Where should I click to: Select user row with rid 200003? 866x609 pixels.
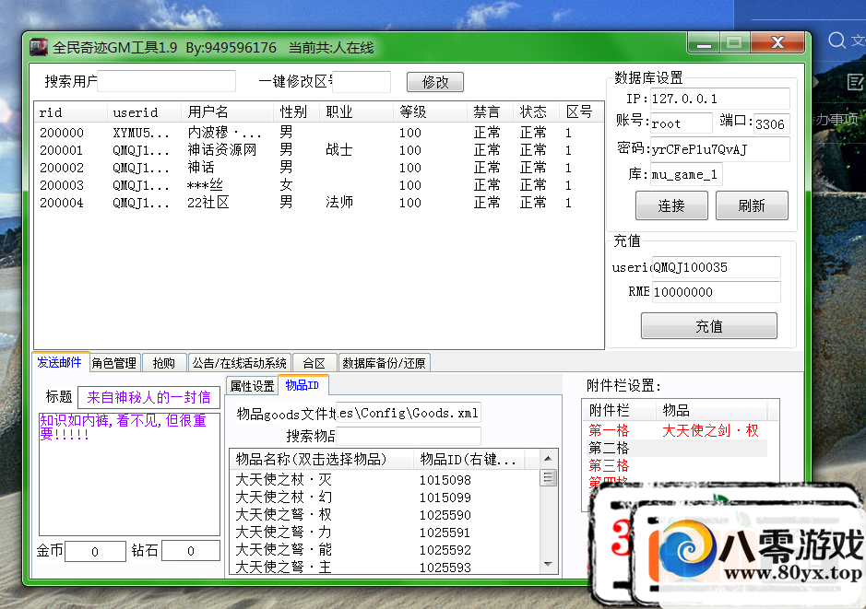click(x=319, y=185)
